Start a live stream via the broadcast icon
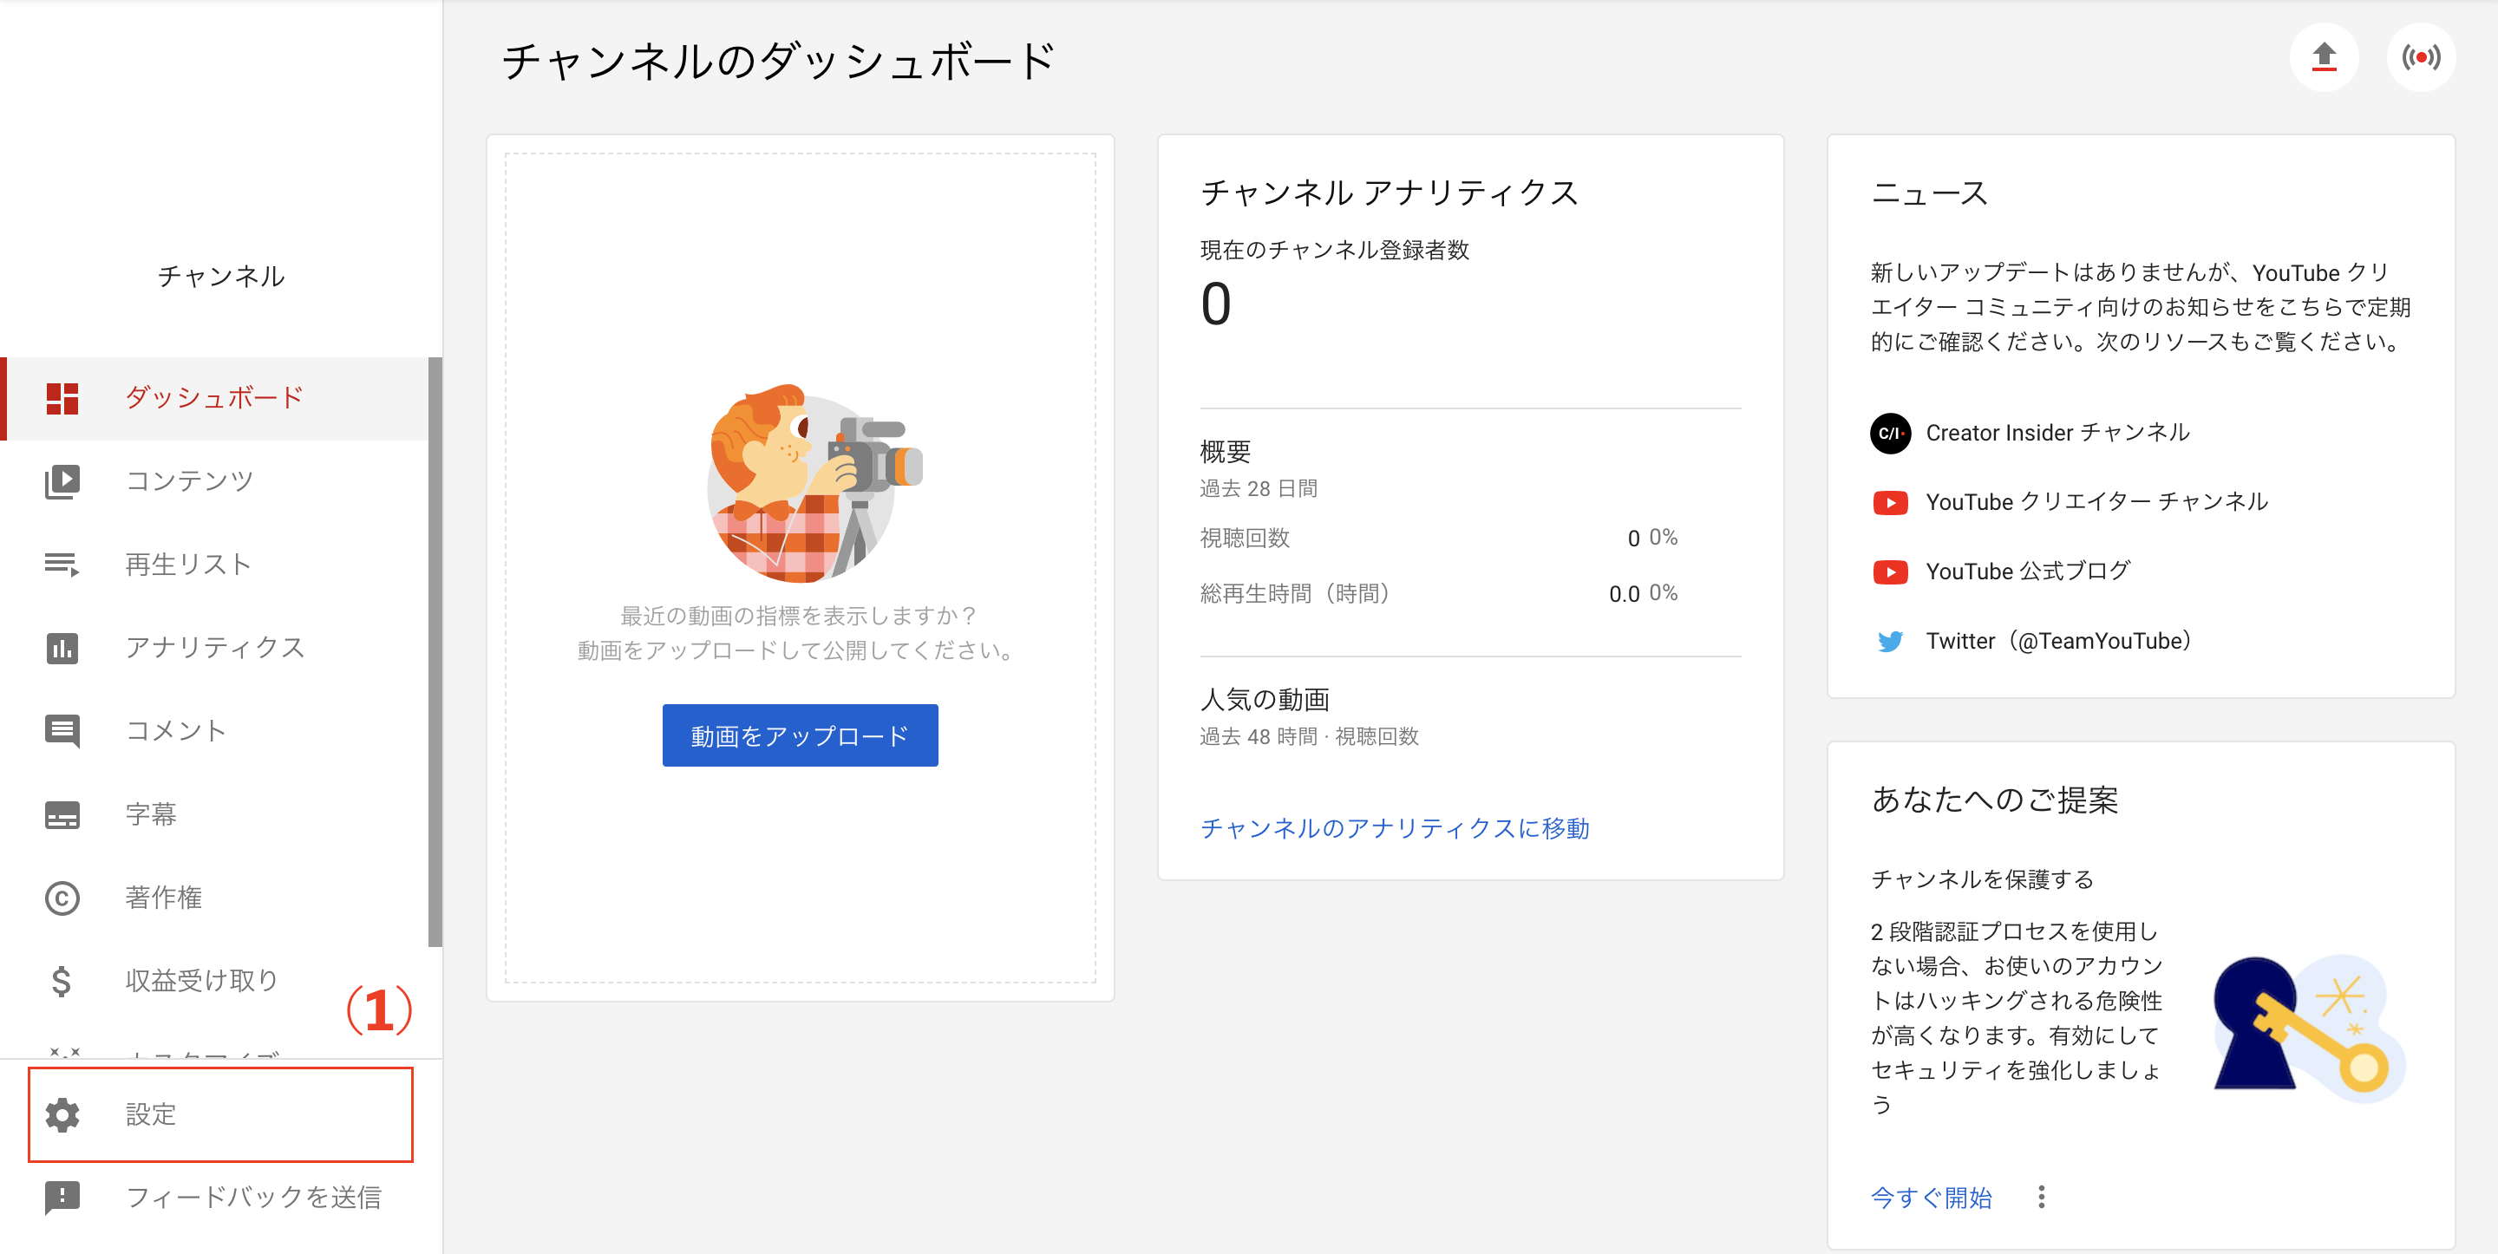2498x1254 pixels. click(x=2422, y=57)
